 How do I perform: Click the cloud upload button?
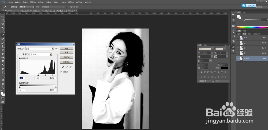click(249, 6)
